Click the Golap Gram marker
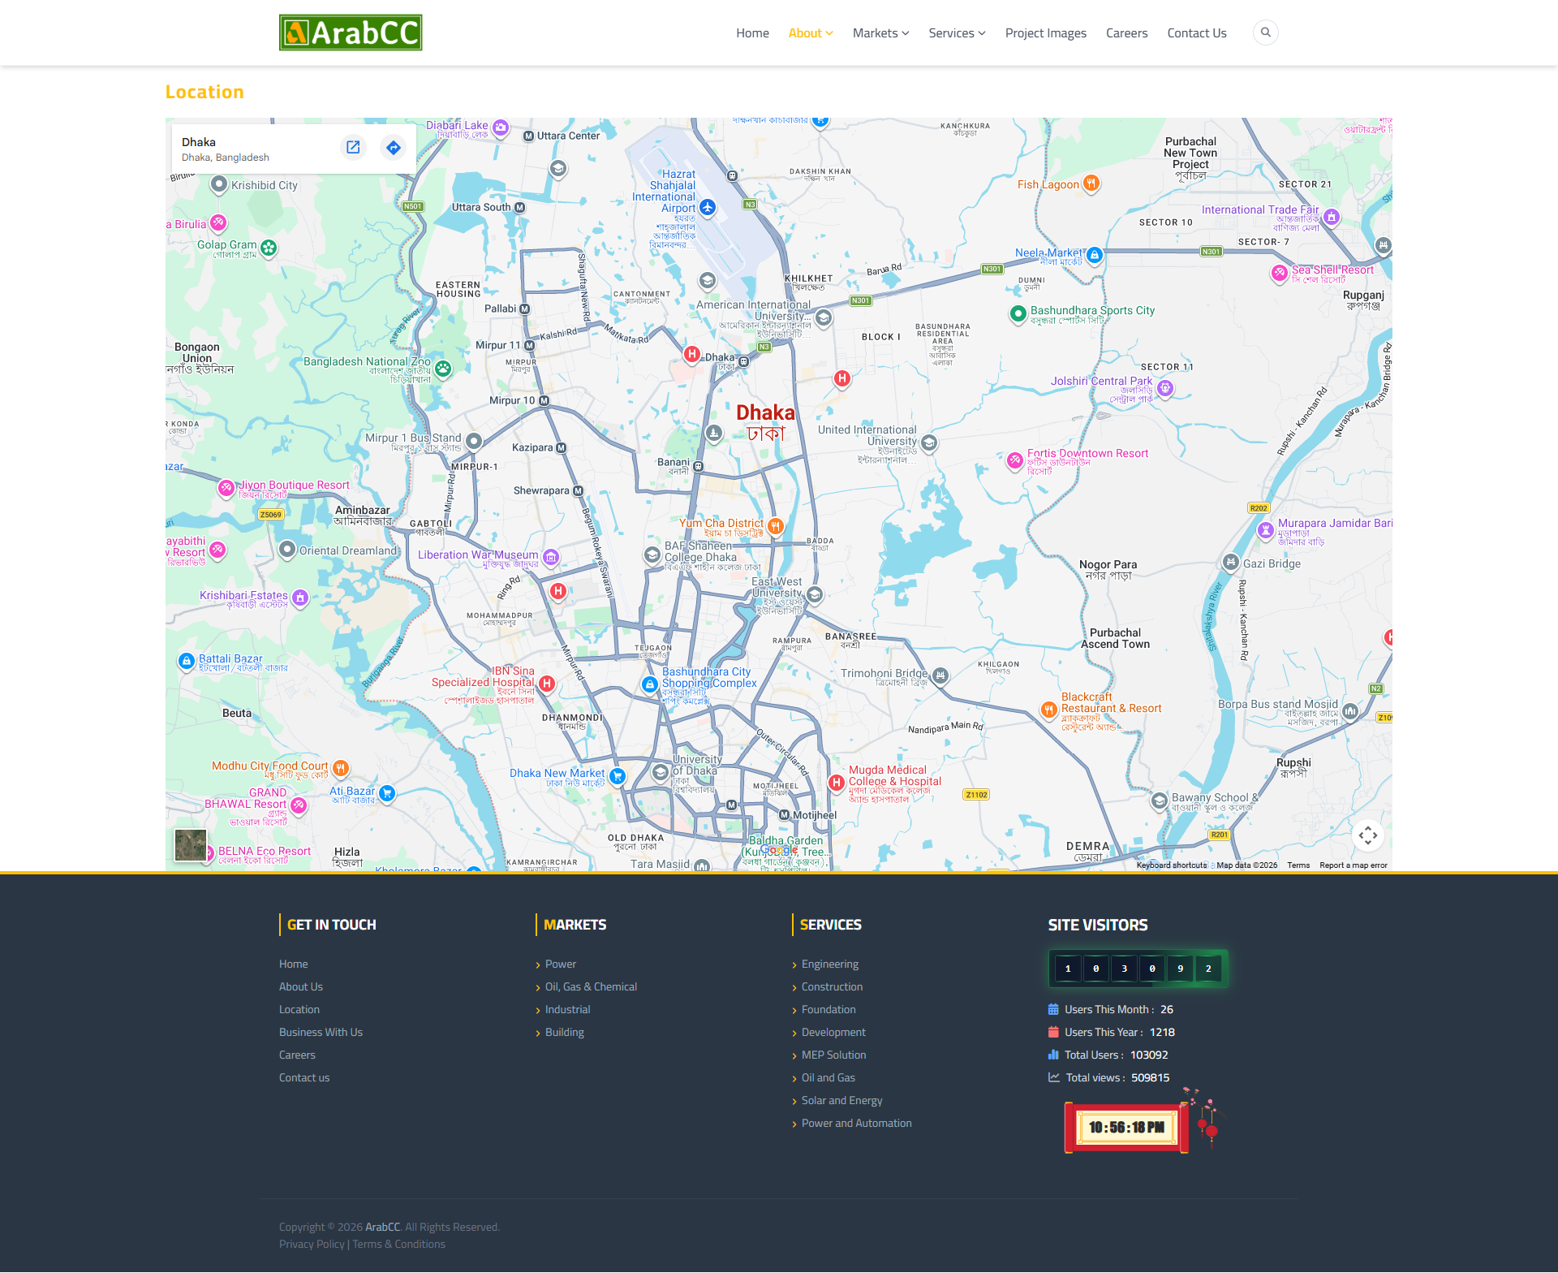Screen dimensions: 1558x1273 point(269,248)
